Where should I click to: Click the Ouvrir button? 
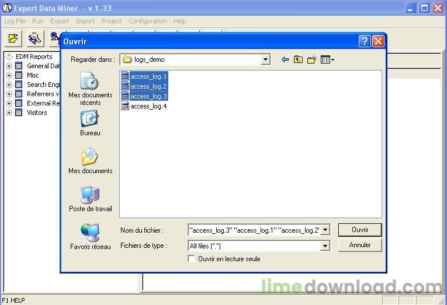360,230
